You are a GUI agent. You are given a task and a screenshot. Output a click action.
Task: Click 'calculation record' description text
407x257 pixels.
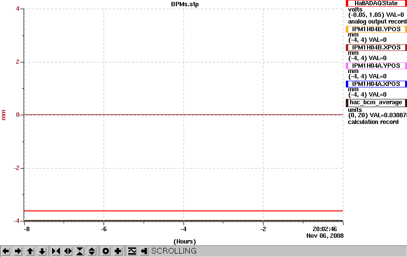pyautogui.click(x=373, y=122)
